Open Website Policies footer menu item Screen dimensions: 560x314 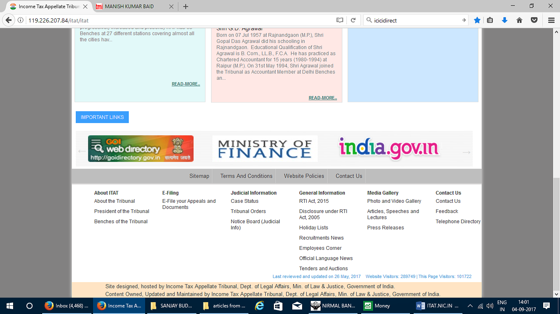[x=304, y=176]
